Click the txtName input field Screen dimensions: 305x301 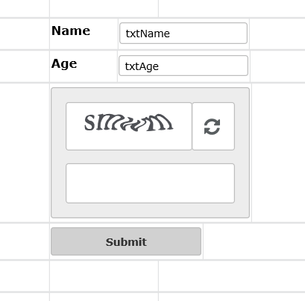point(183,34)
